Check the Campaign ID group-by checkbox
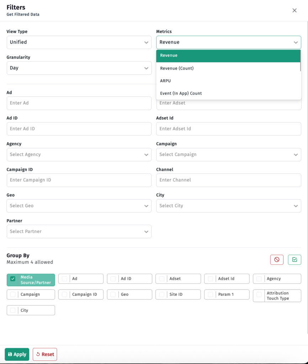 pyautogui.click(x=64, y=294)
